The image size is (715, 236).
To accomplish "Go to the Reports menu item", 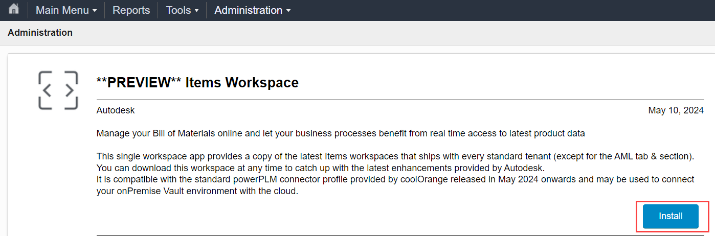I will tap(131, 10).
